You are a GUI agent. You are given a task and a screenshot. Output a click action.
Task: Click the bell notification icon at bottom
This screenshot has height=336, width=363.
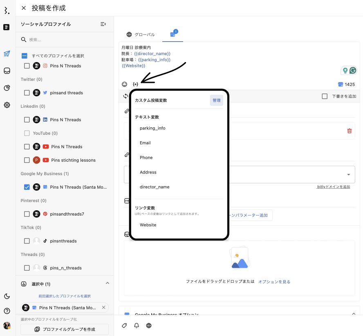137,325
